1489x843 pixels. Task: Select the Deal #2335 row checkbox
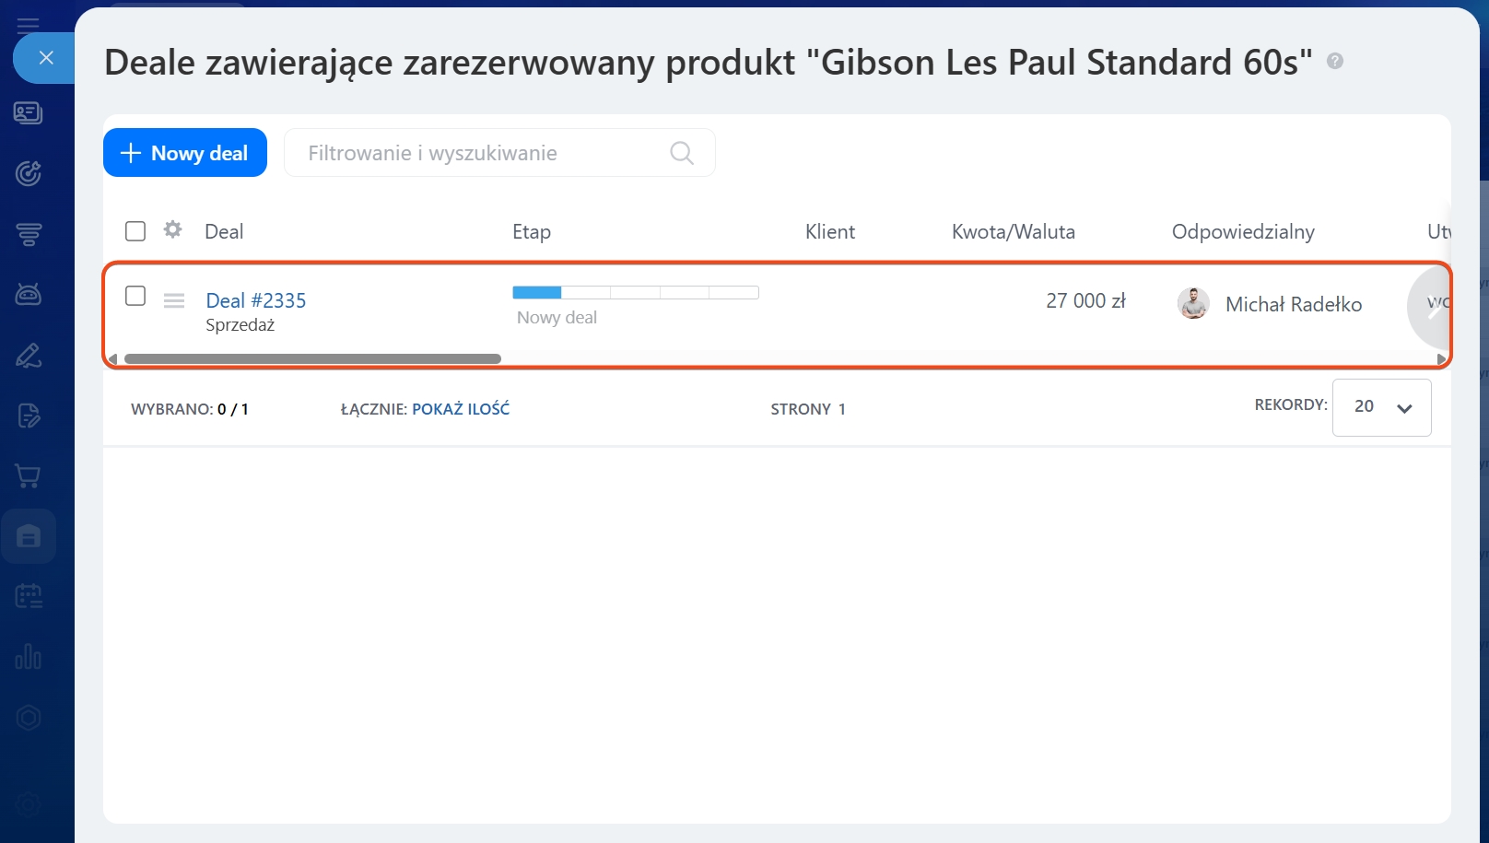tap(135, 296)
